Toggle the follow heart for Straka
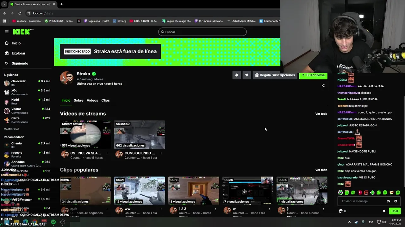Screen dimensions: 405x227 [247, 75]
